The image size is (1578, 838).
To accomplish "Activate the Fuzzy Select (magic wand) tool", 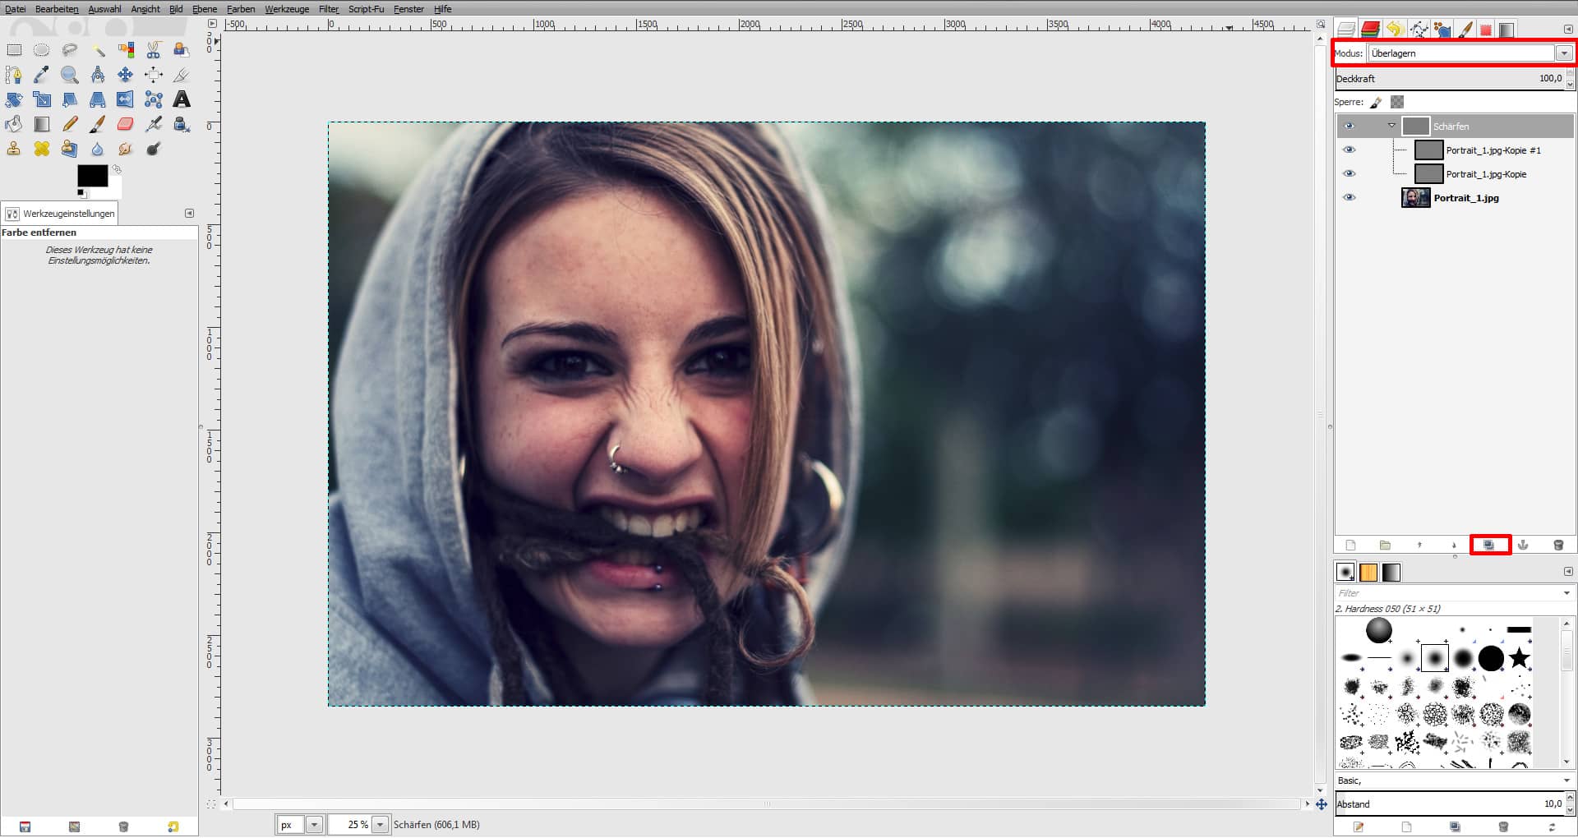I will [x=99, y=49].
